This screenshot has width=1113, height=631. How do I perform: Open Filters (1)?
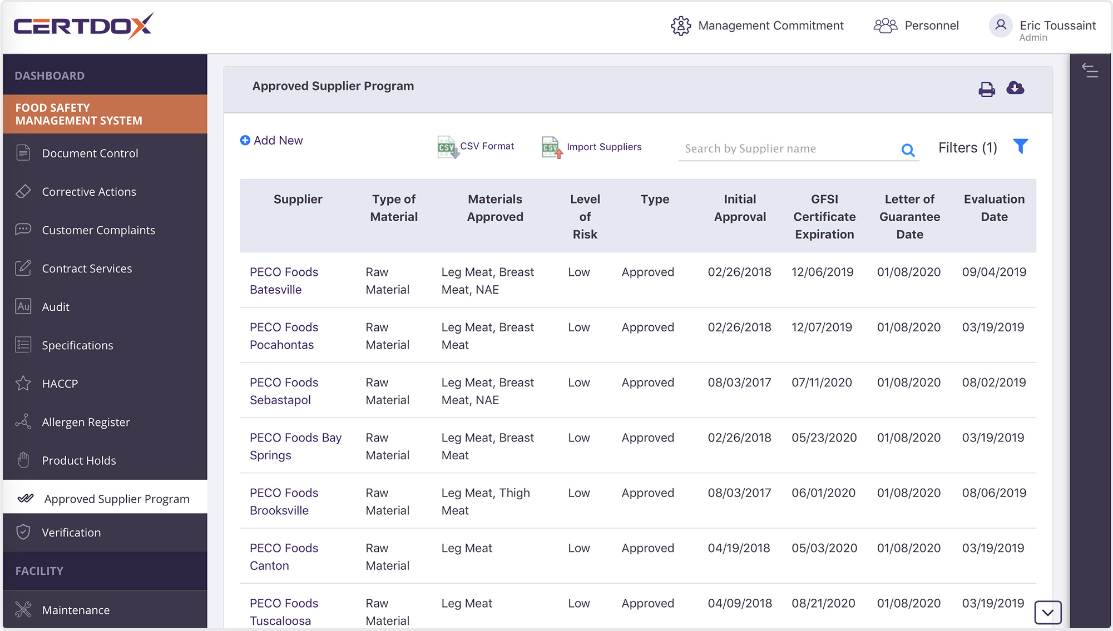[x=967, y=147]
